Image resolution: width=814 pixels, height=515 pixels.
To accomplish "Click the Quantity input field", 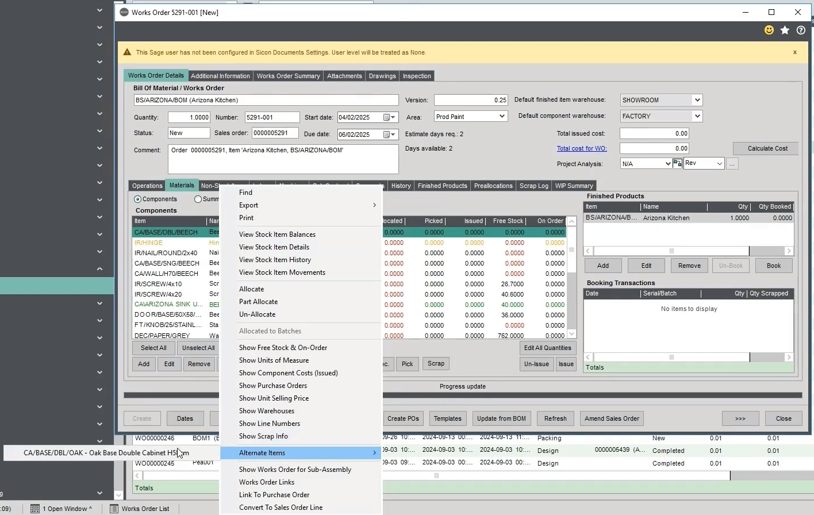I will point(189,117).
